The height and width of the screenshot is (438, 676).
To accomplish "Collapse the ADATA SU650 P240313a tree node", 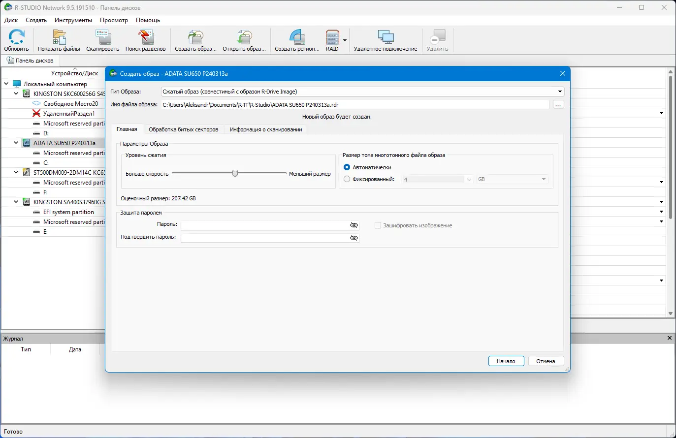I will (15, 143).
